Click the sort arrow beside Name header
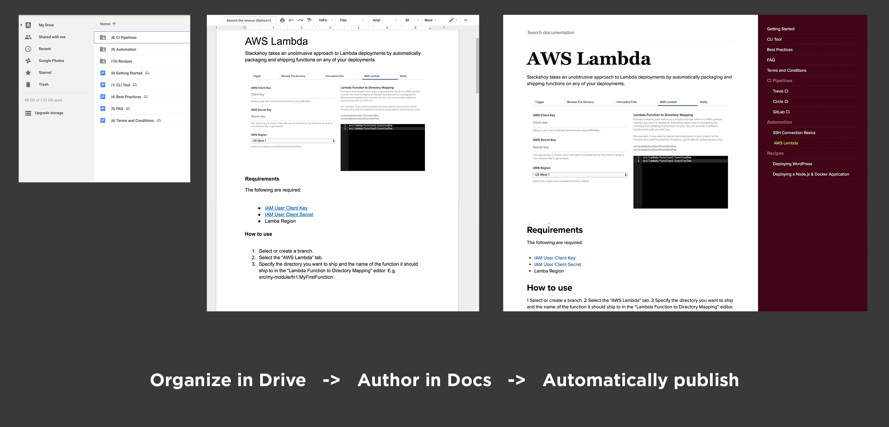Screen dimensions: 889x427 pyautogui.click(x=114, y=24)
